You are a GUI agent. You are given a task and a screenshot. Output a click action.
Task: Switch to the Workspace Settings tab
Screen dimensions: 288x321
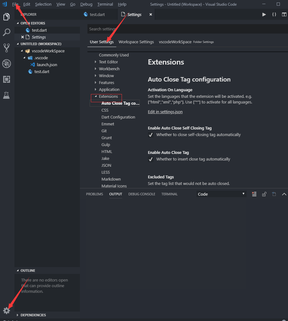136,41
